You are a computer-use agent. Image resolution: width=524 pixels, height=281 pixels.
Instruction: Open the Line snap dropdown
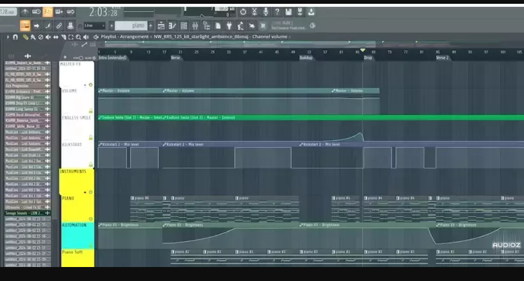coord(94,25)
